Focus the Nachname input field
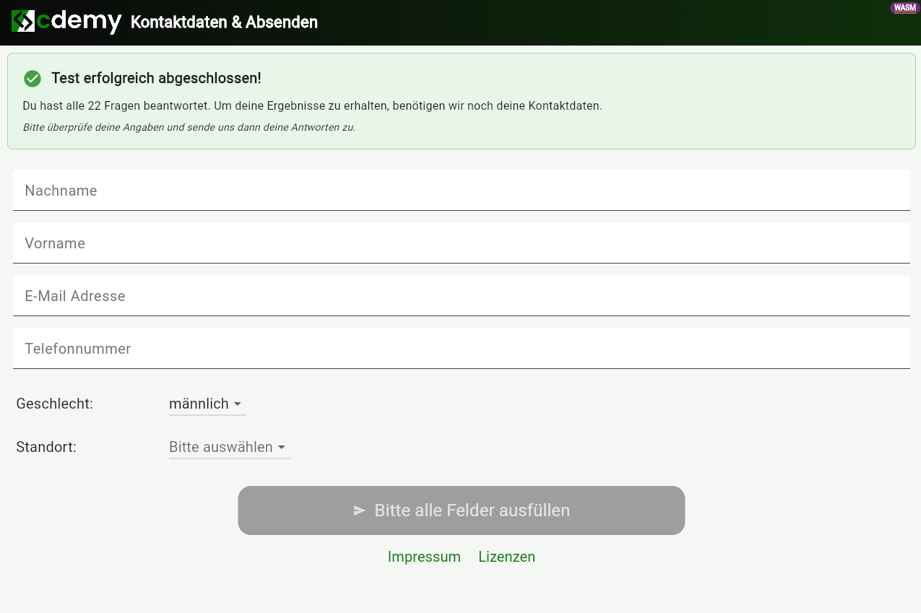The width and height of the screenshot is (921, 613). coord(461,191)
